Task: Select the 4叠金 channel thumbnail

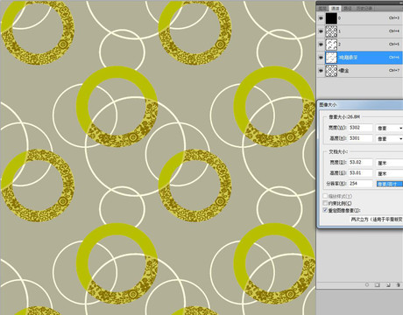Action: 331,71
